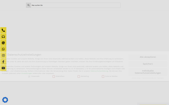The image size is (169, 105).
Task: Click the phone contact icon
Action: 3,30
